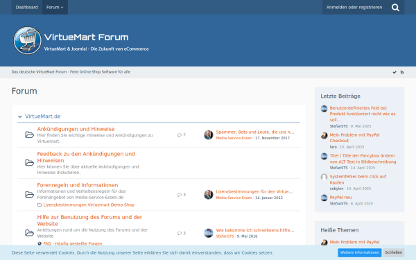Click avatar beside Systemfehler beim click auf Kaufen
Screen dimensions: 416x260
click(324, 177)
